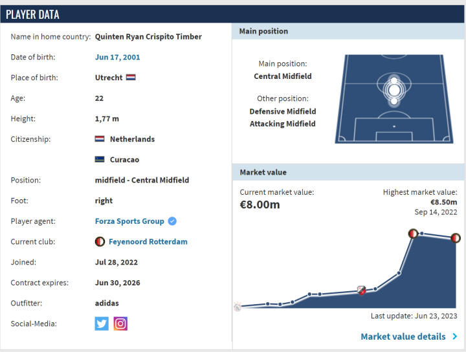Open the Feyenoord Rotterdam club link
The height and width of the screenshot is (352, 466).
148,242
